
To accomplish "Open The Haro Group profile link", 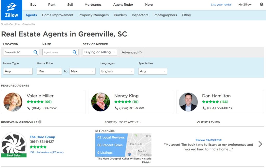I will [x=42, y=137].
